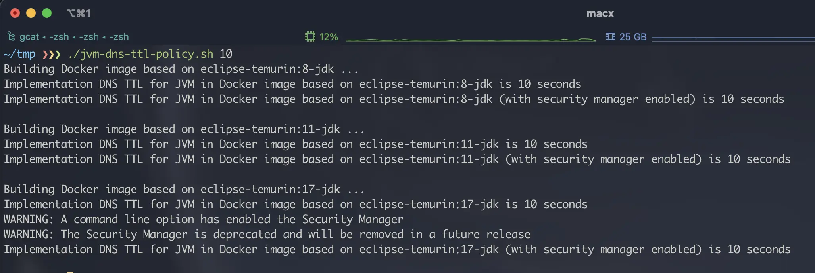Click the green full-screen window button
The height and width of the screenshot is (273, 815).
coord(47,13)
